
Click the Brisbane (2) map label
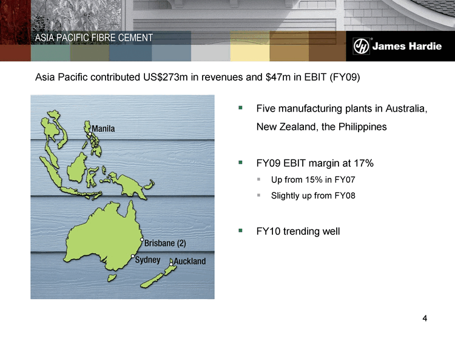tap(165, 243)
